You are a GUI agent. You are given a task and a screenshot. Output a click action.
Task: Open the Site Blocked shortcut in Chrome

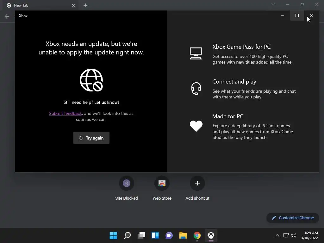127,188
